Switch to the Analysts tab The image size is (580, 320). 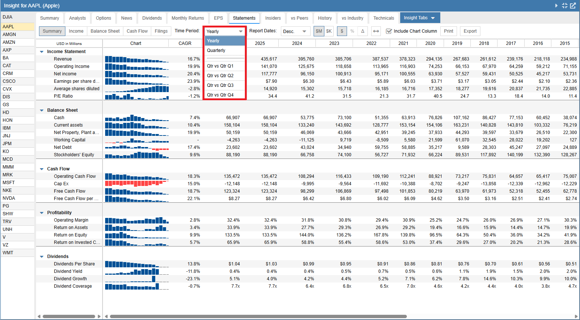[x=77, y=18]
